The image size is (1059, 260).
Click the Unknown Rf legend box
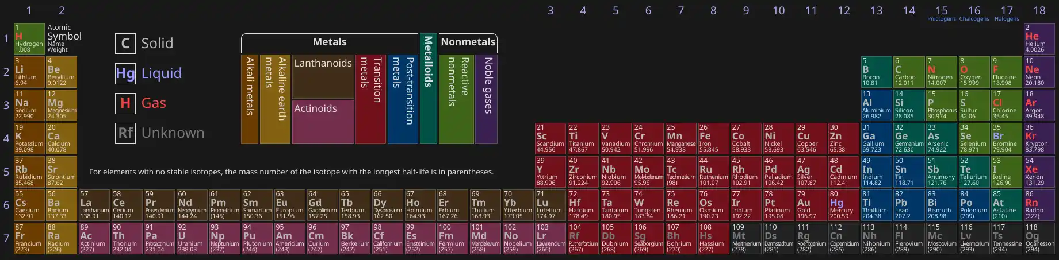(x=125, y=133)
